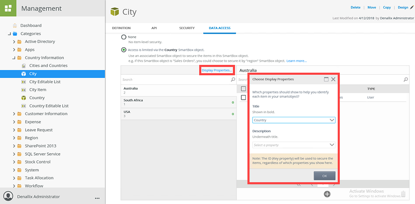Maximize the Choose Display Properties dialog
This screenshot has height=204, width=415.
pos(326,79)
